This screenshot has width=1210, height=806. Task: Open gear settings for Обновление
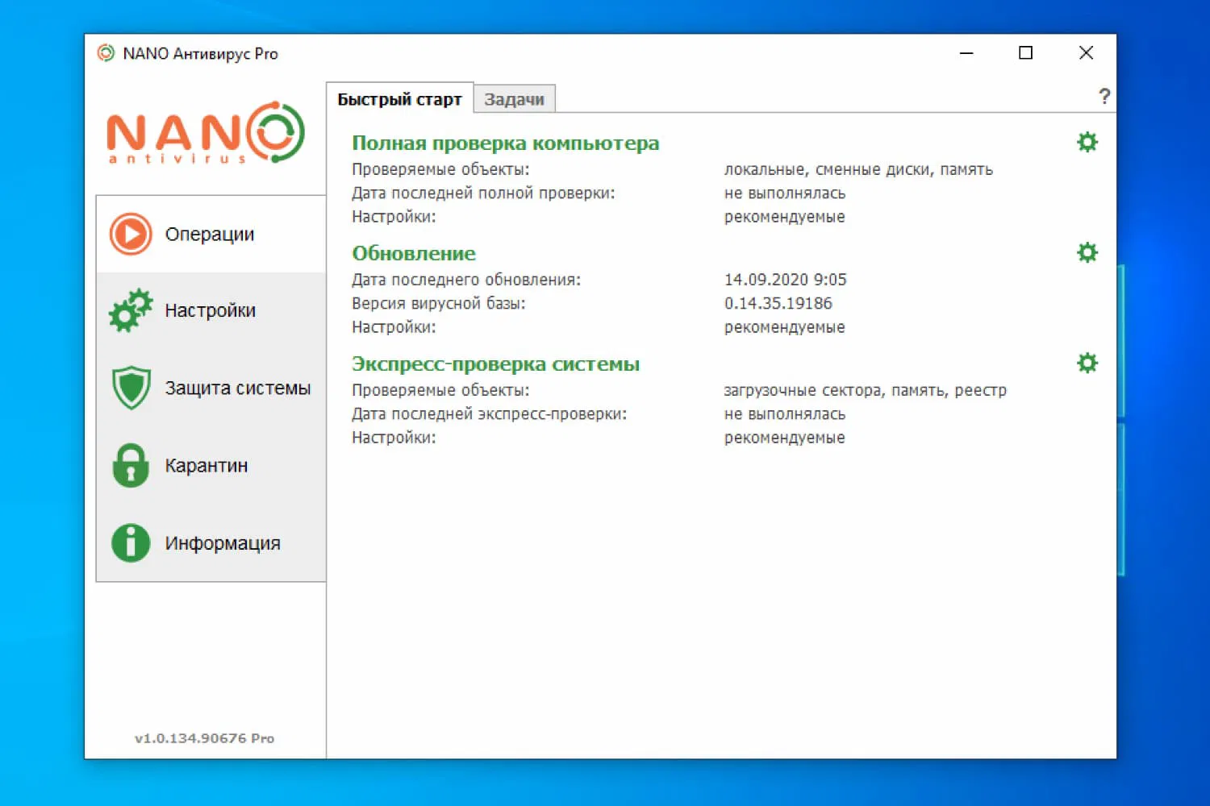point(1087,252)
